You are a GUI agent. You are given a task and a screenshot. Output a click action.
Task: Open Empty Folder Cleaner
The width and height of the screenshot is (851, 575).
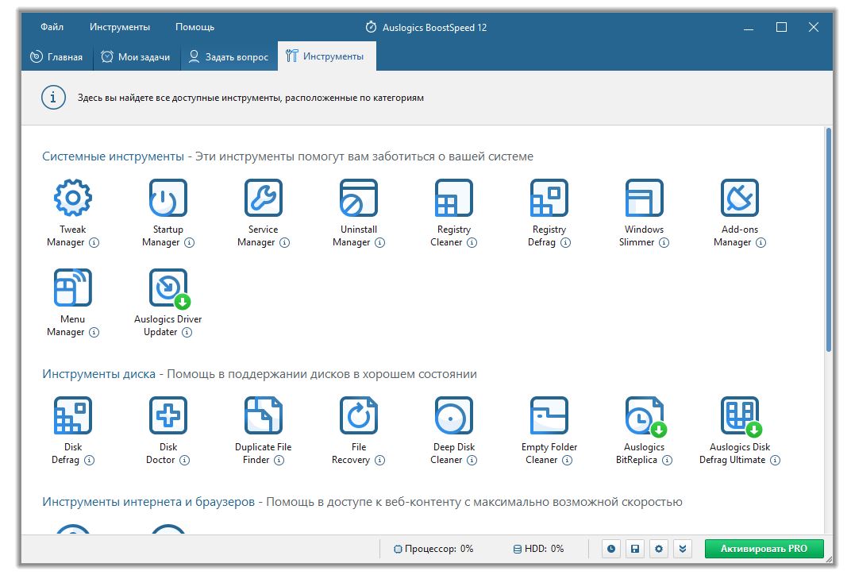click(x=549, y=416)
